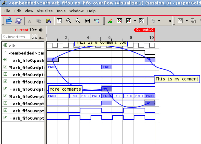Select the arb_fifo0.push signal row
The width and height of the screenshot is (201, 144).
click(x=23, y=60)
